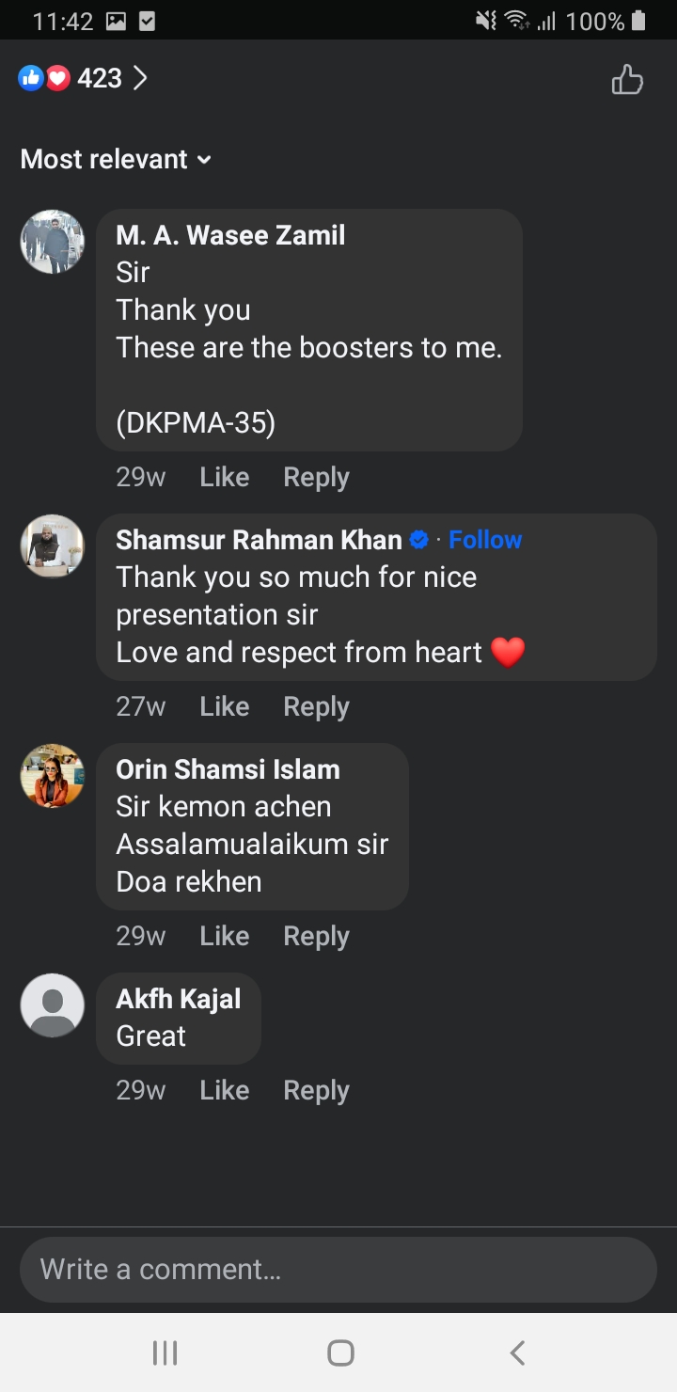The height and width of the screenshot is (1392, 677).
Task: Open the reactions list showing 423
Action: (x=83, y=78)
